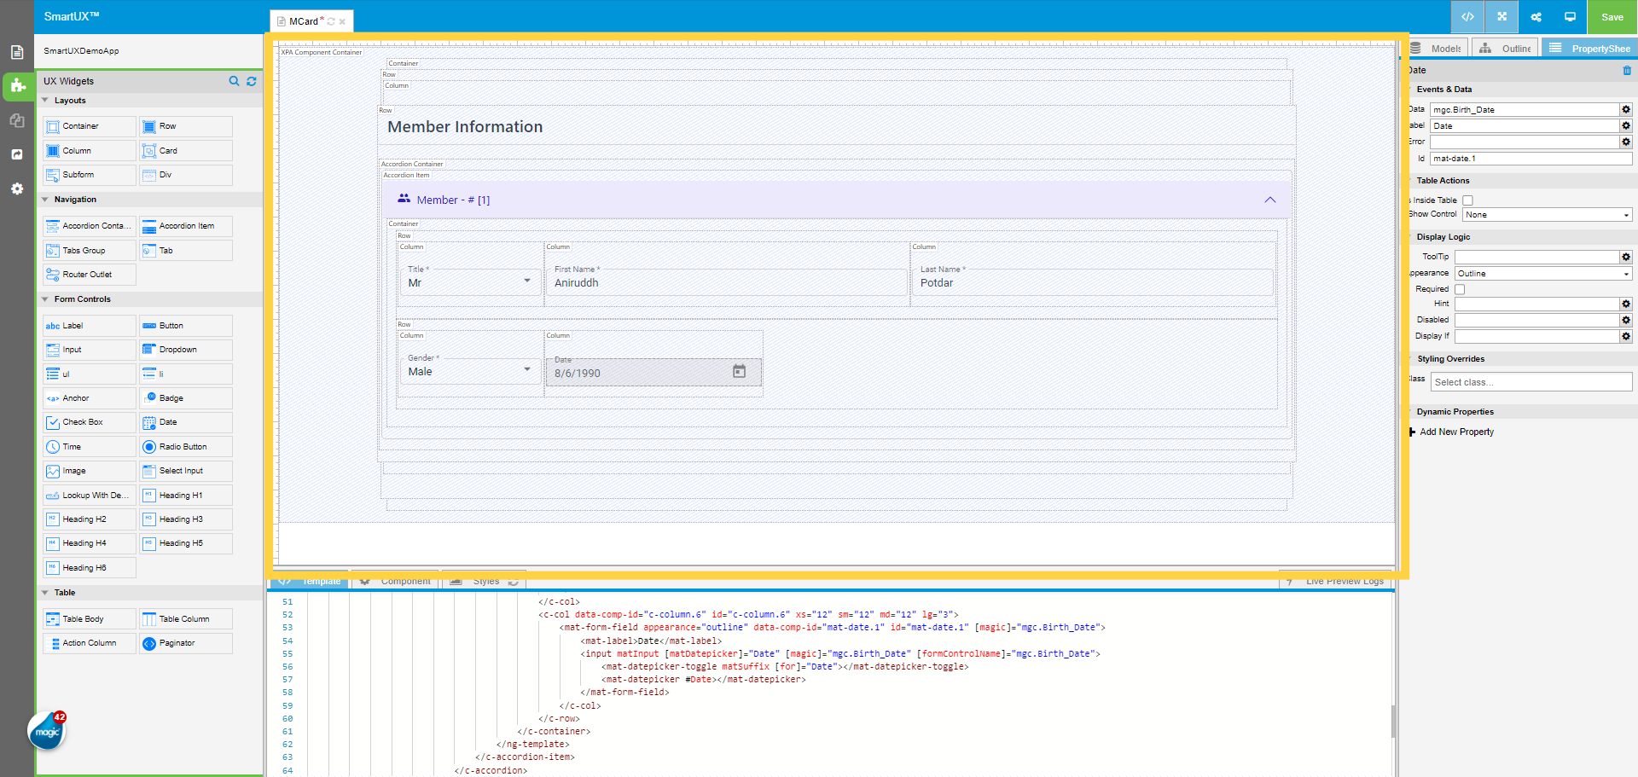Screen dimensions: 1638x777
Task: Open the Appearance dropdown showing Outline
Action: [x=1543, y=274]
